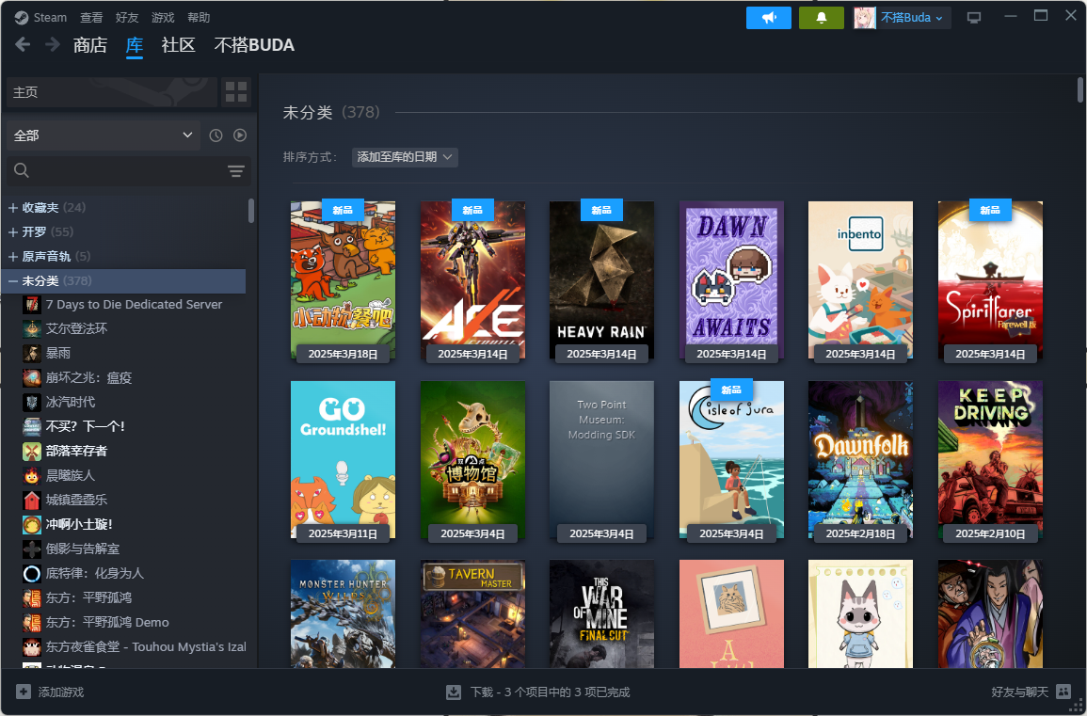Viewport: 1087px width, 716px height.
Task: Click the 城镇叠叠乐 game icon
Action: 32,500
